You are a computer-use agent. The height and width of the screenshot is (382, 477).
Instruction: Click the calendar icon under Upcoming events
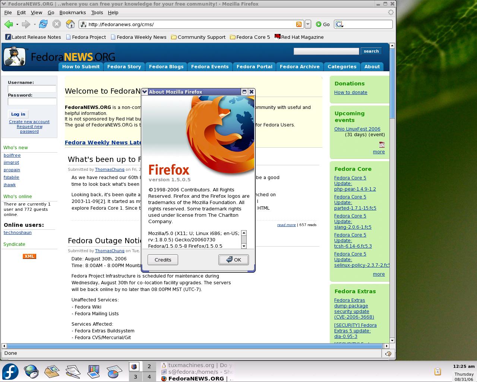382,145
